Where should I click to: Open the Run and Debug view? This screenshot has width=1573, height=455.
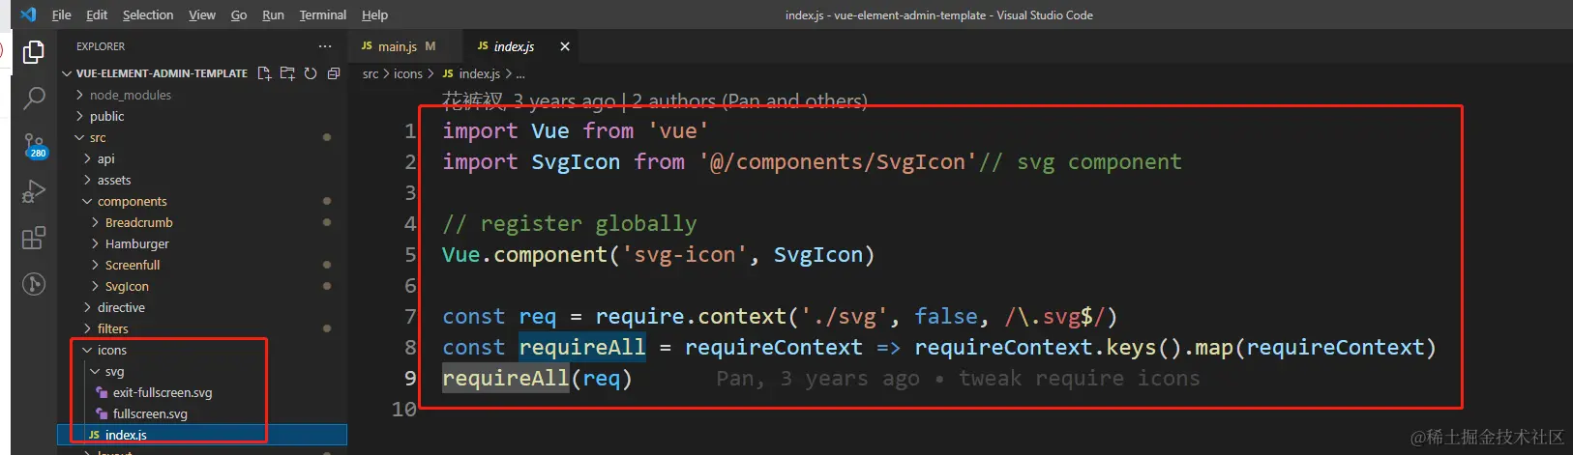click(x=34, y=191)
